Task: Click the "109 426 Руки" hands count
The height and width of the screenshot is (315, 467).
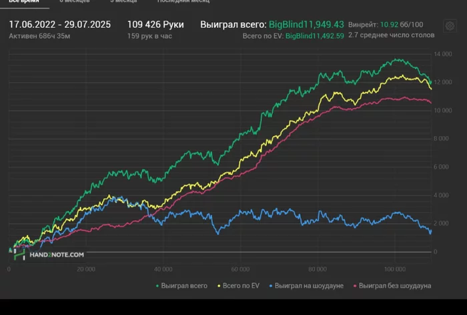Action: click(x=155, y=25)
